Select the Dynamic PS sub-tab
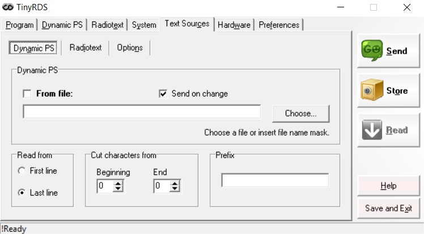Screen dimensions: 424x234 (33, 48)
